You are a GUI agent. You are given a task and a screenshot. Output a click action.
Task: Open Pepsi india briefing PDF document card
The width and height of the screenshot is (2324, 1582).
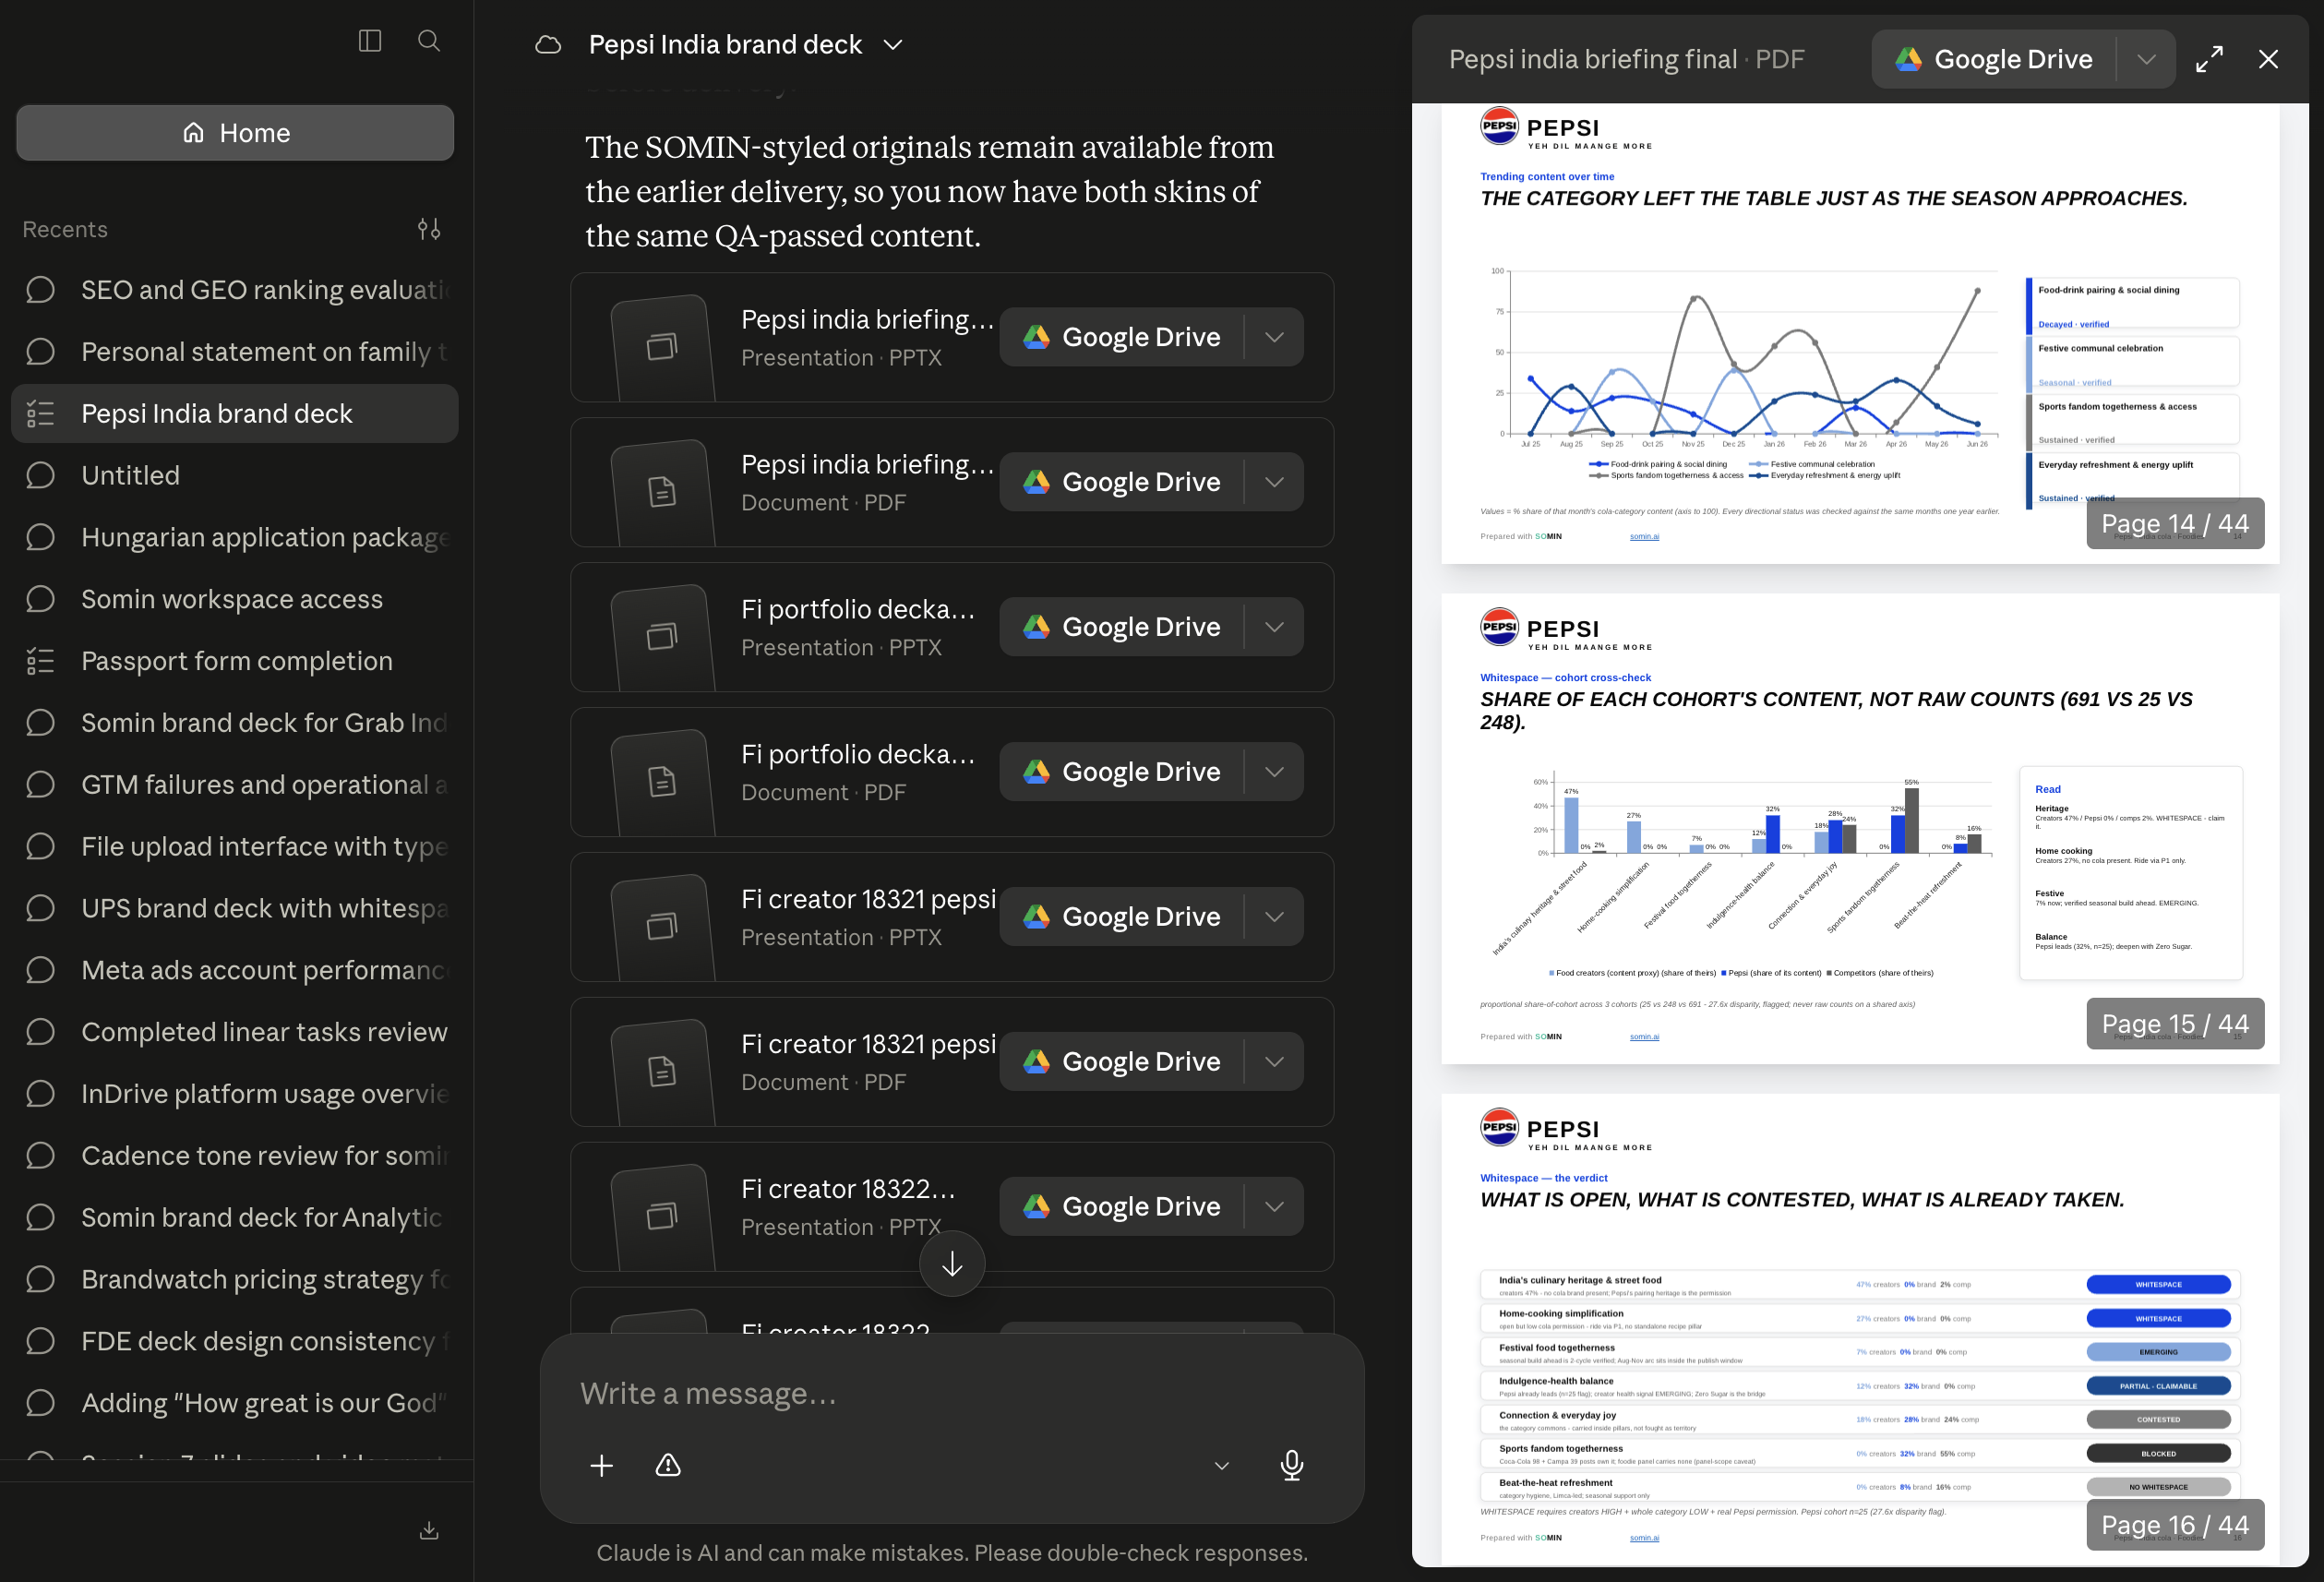tap(952, 483)
